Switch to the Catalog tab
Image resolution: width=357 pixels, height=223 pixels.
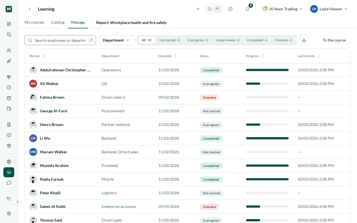tap(58, 22)
